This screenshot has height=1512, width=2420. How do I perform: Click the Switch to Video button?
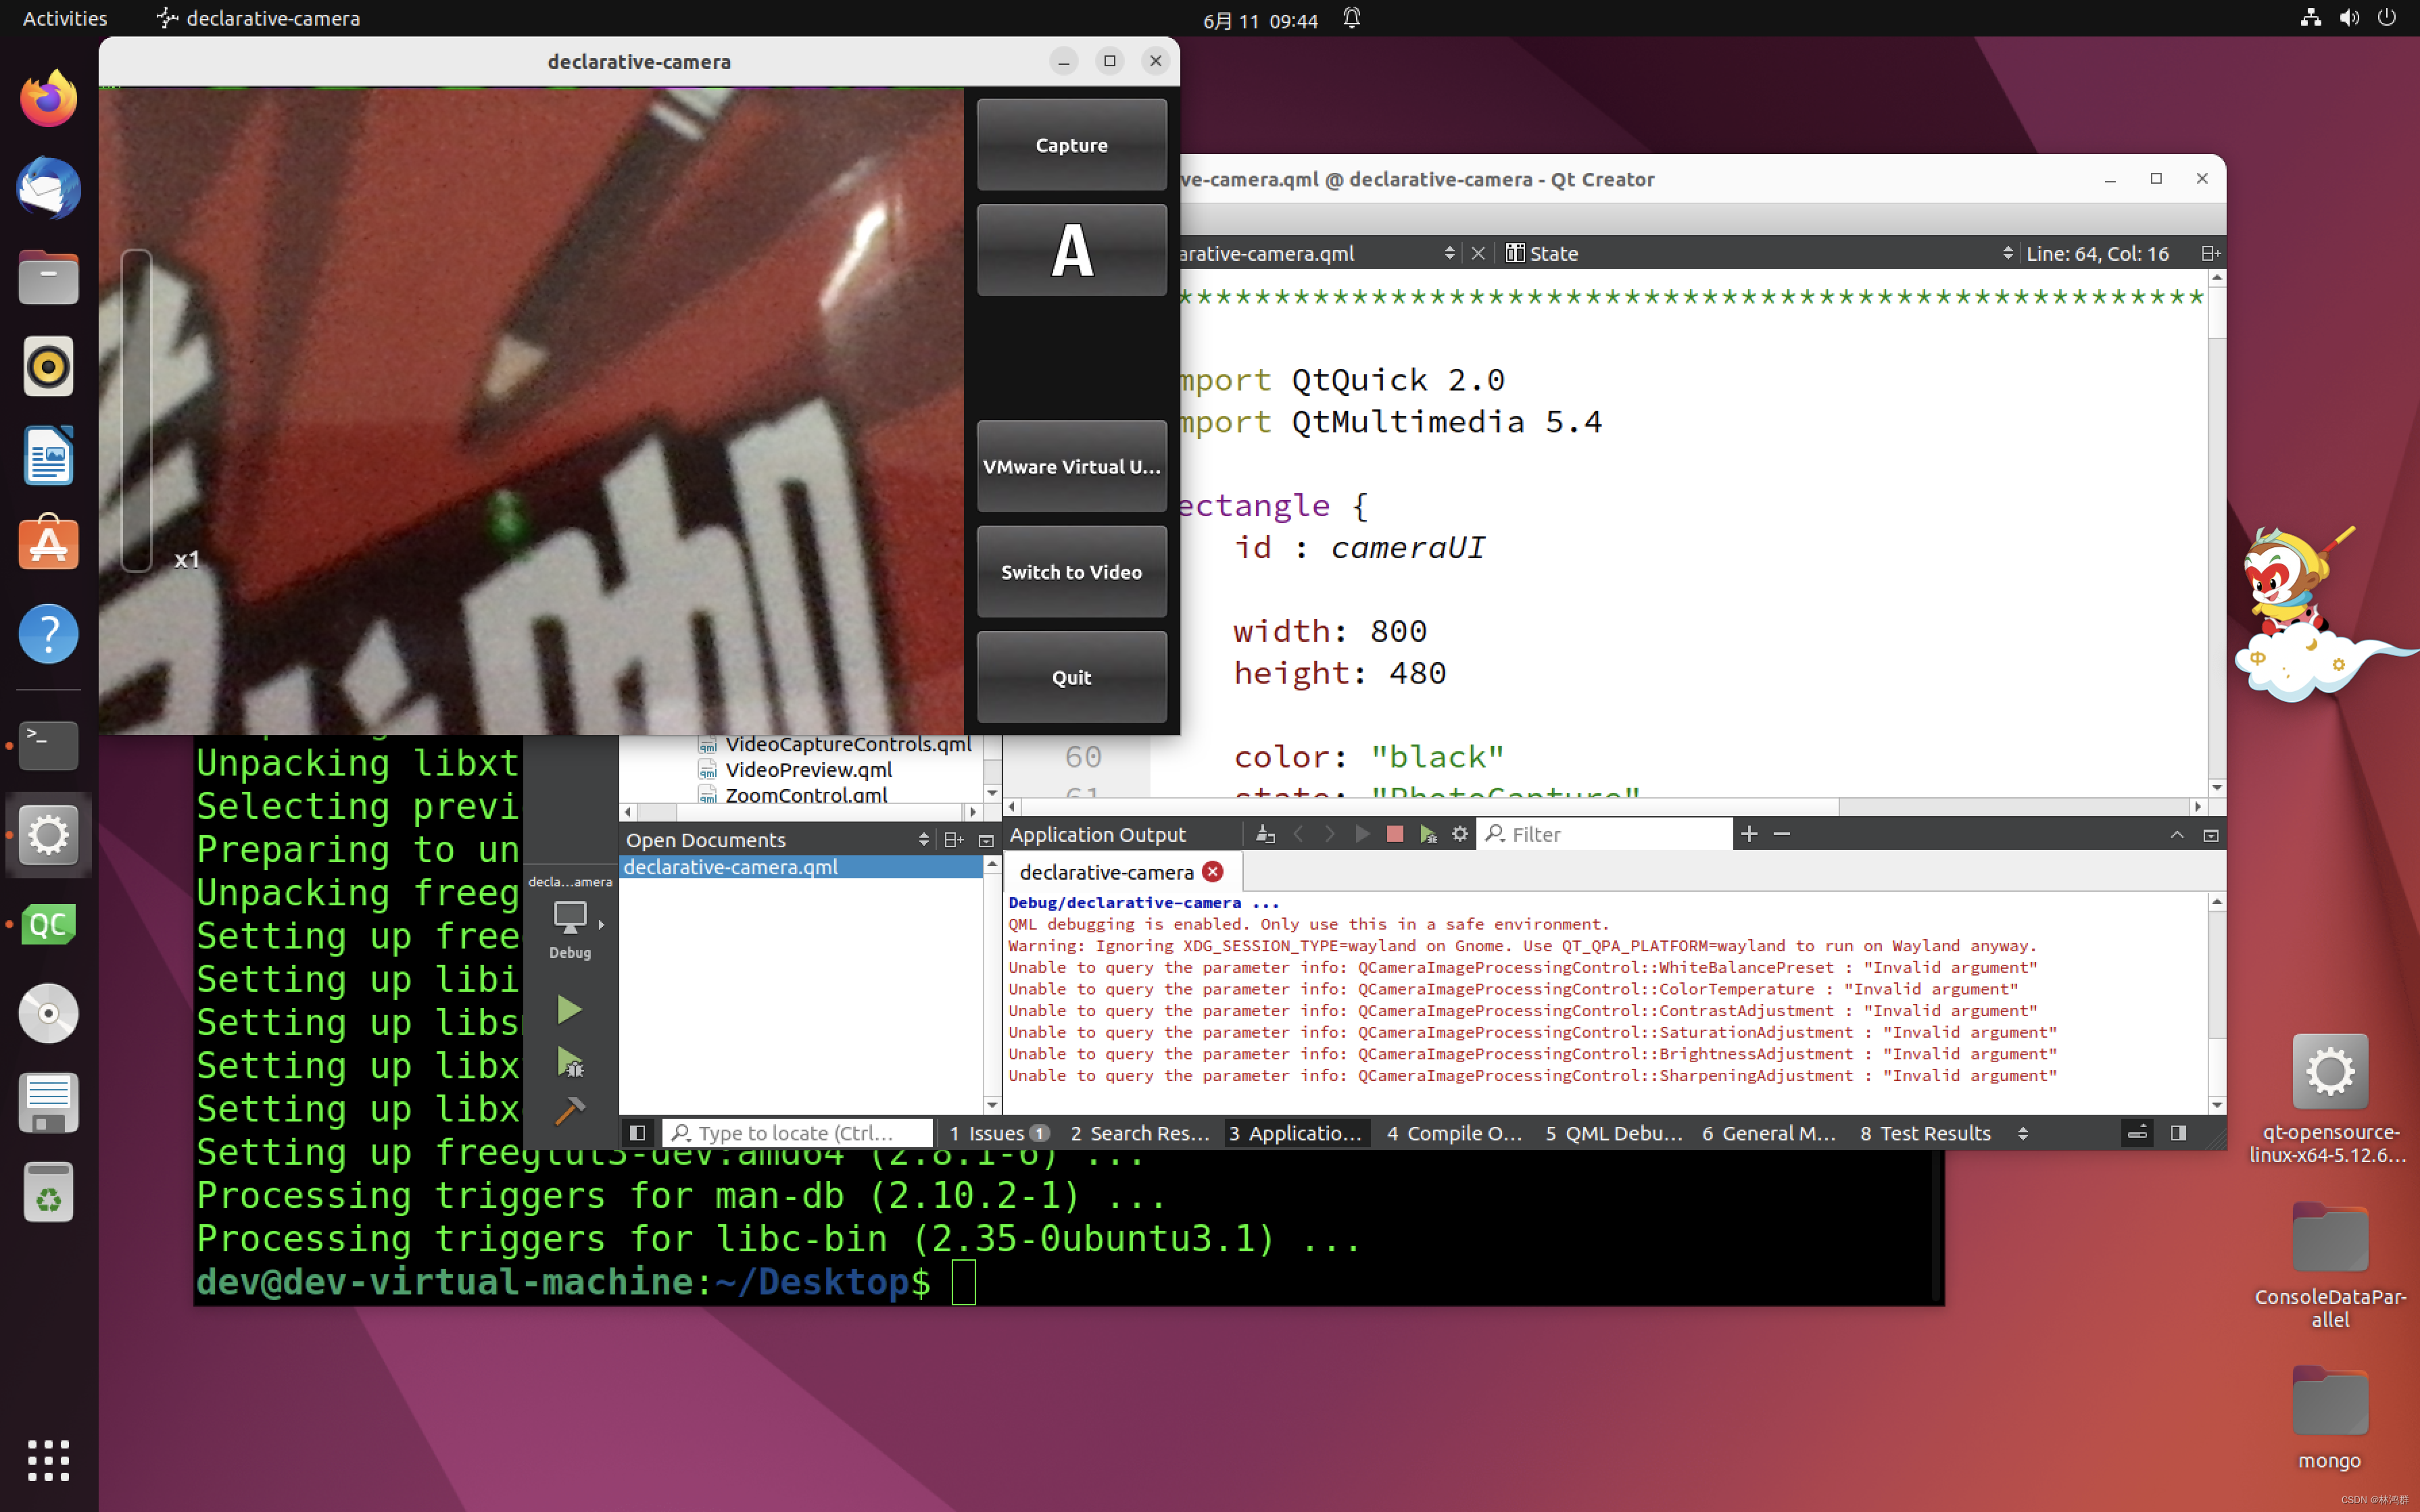coord(1071,572)
